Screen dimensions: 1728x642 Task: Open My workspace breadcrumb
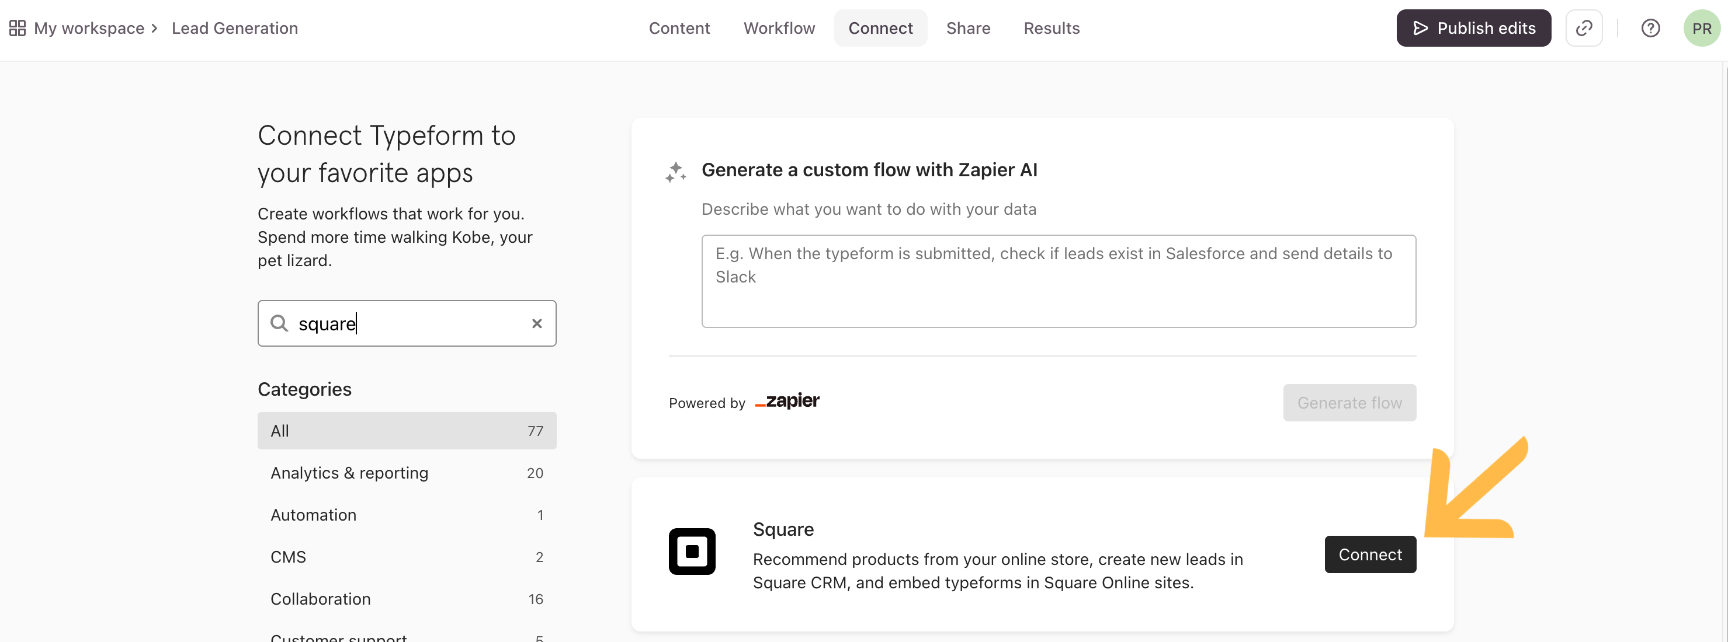[89, 28]
